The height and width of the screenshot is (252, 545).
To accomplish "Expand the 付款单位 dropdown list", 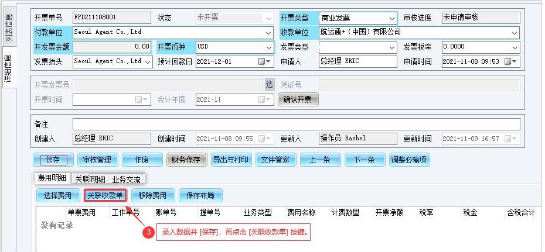I will tap(268, 33).
